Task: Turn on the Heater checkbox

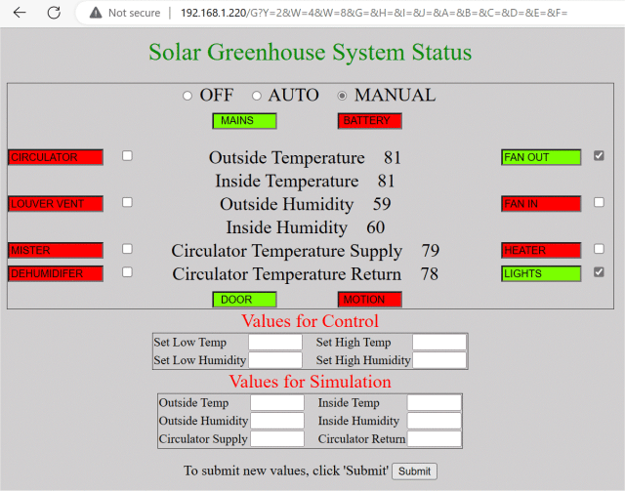Action: point(599,249)
